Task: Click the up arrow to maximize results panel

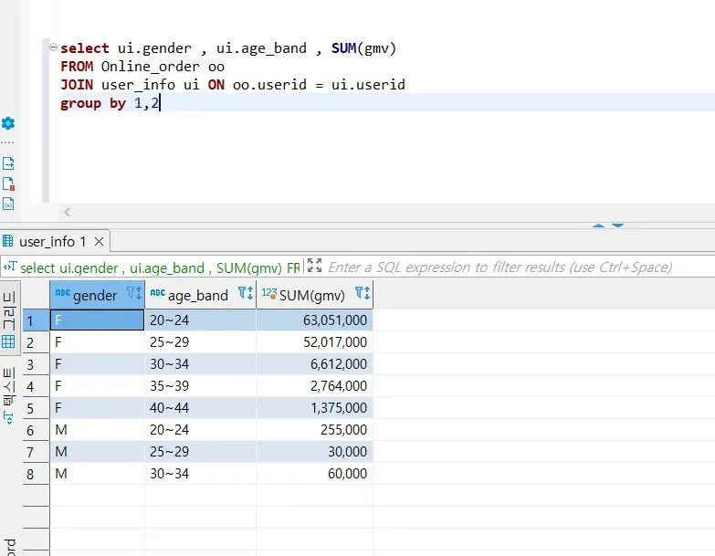Action: [x=598, y=226]
